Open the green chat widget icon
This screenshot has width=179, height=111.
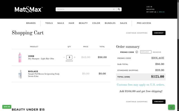click(x=171, y=107)
